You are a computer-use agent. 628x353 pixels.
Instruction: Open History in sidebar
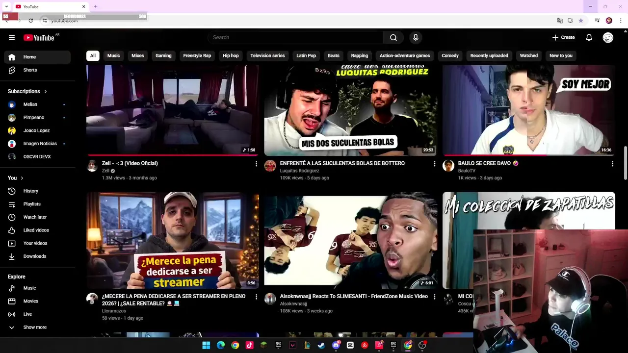37,191
